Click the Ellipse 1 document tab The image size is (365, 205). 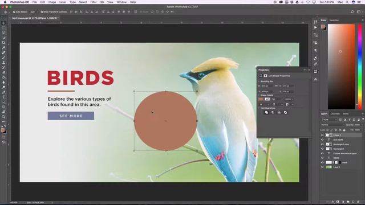35,18
